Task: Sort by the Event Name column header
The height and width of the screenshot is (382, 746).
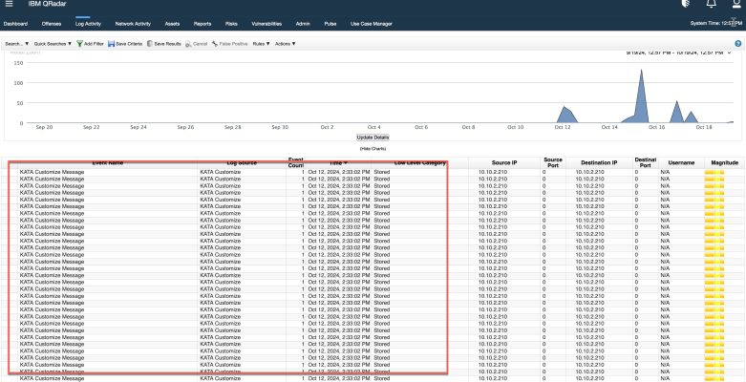Action: click(108, 162)
